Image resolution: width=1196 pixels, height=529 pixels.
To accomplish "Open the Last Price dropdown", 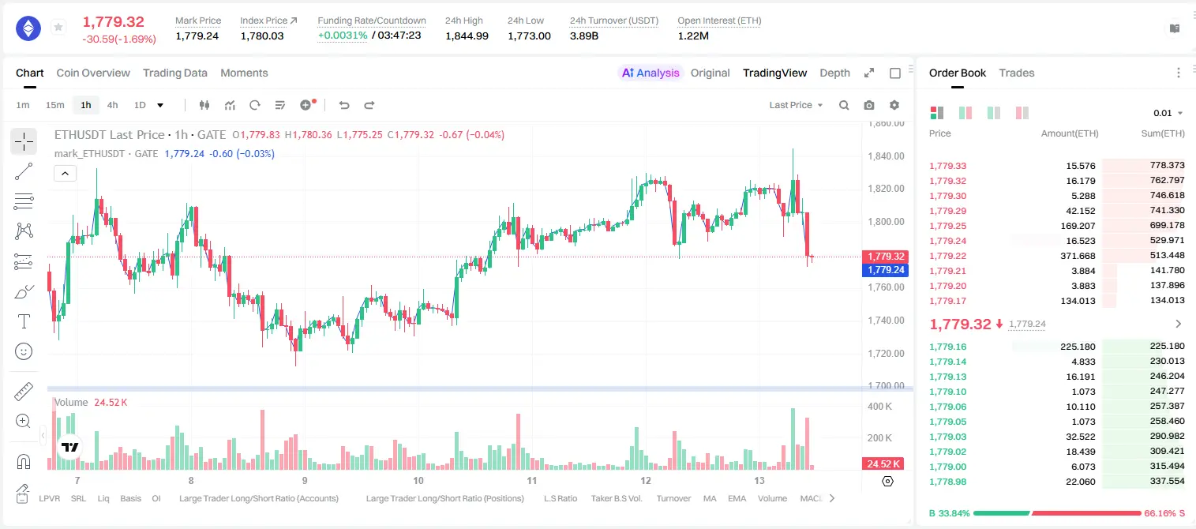I will click(796, 105).
